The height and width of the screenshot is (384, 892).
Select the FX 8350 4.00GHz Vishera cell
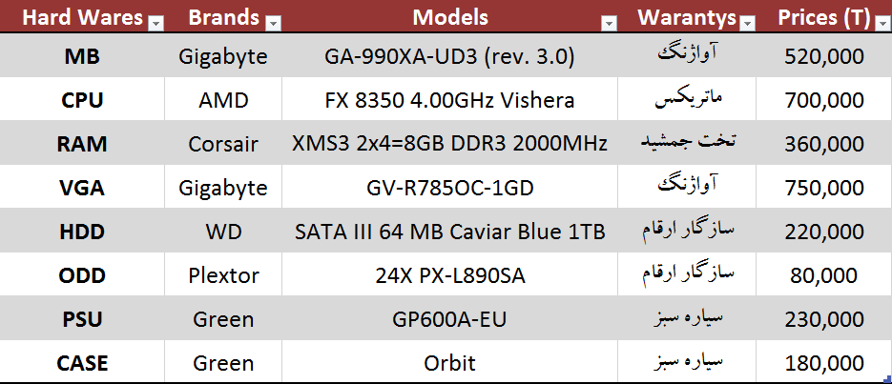point(450,100)
